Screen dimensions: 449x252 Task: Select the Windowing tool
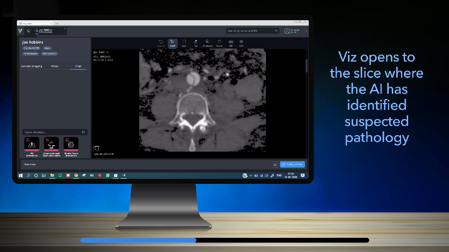[x=208, y=43]
